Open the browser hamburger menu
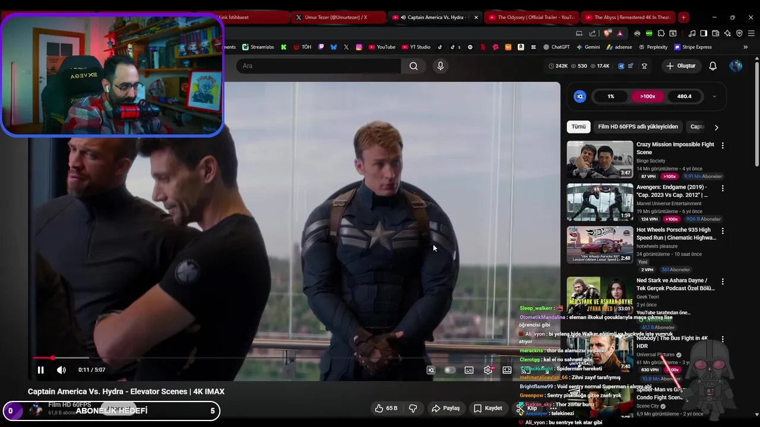The image size is (760, 427). [751, 33]
